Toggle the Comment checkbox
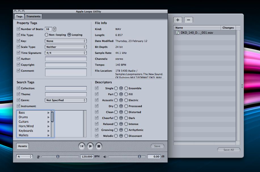The width and height of the screenshot is (260, 172). (x=18, y=71)
